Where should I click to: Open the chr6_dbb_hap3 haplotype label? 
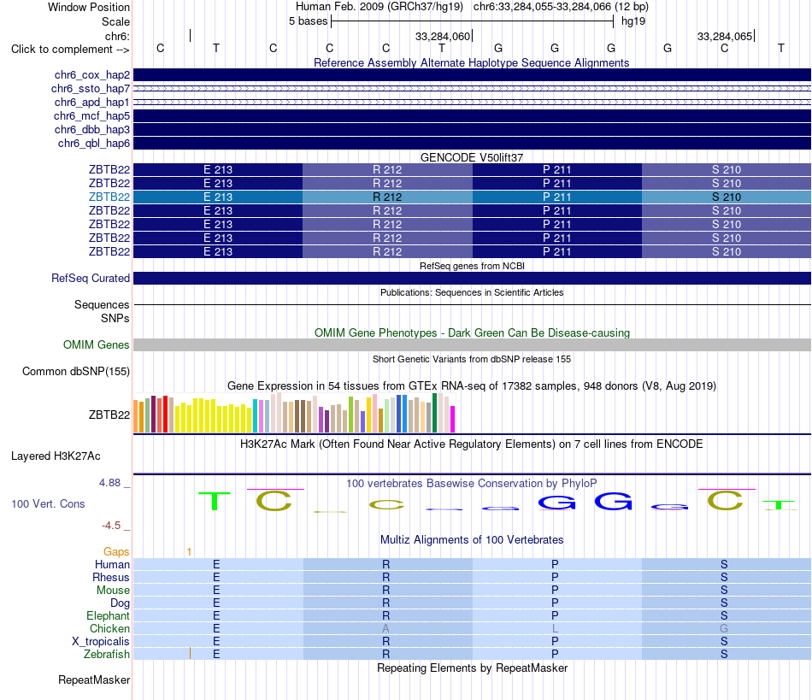point(92,129)
